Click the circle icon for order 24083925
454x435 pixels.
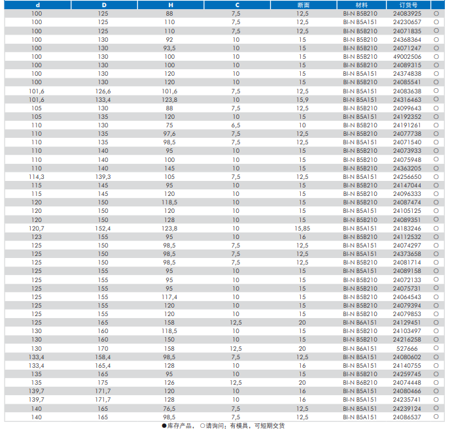coord(435,14)
